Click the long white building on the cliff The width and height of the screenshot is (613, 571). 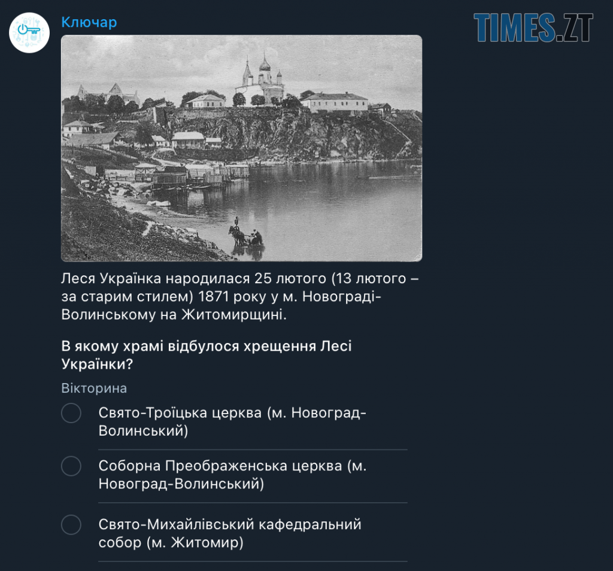(x=335, y=102)
